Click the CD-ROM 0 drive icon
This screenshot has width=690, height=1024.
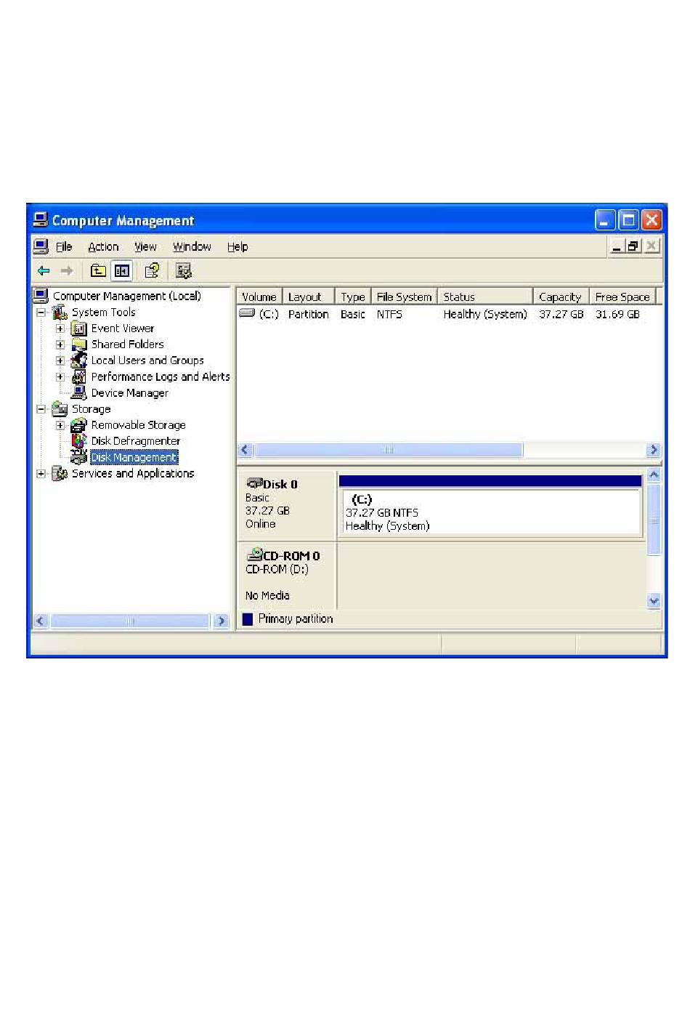point(255,555)
